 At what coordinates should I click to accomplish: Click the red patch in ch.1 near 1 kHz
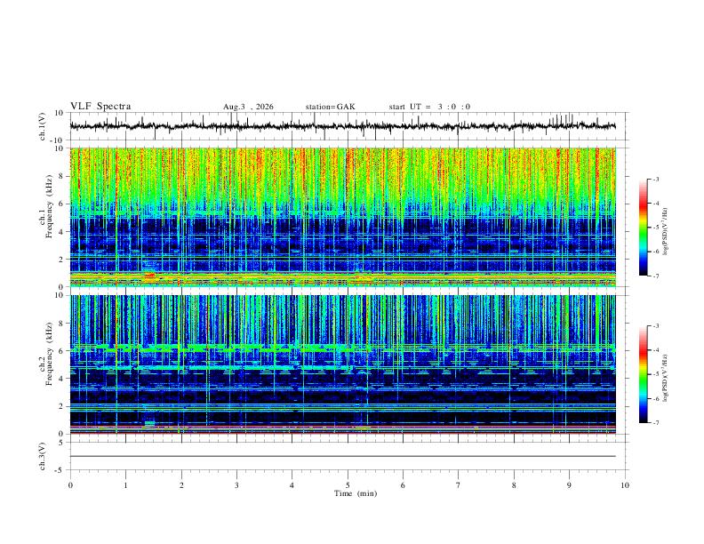(150, 276)
